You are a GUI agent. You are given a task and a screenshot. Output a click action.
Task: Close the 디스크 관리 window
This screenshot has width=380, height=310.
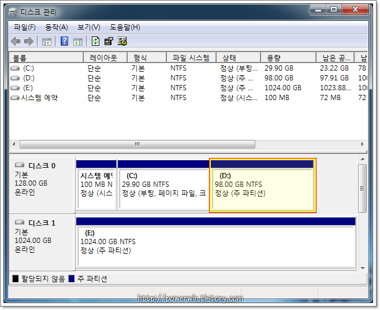pyautogui.click(x=355, y=10)
